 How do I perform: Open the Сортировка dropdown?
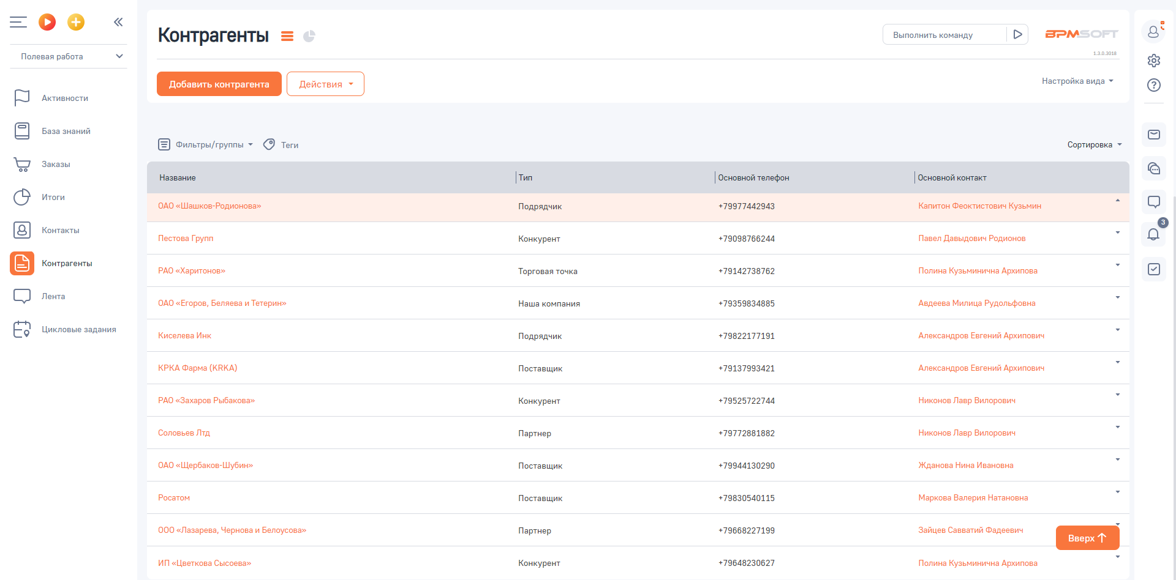pyautogui.click(x=1095, y=144)
